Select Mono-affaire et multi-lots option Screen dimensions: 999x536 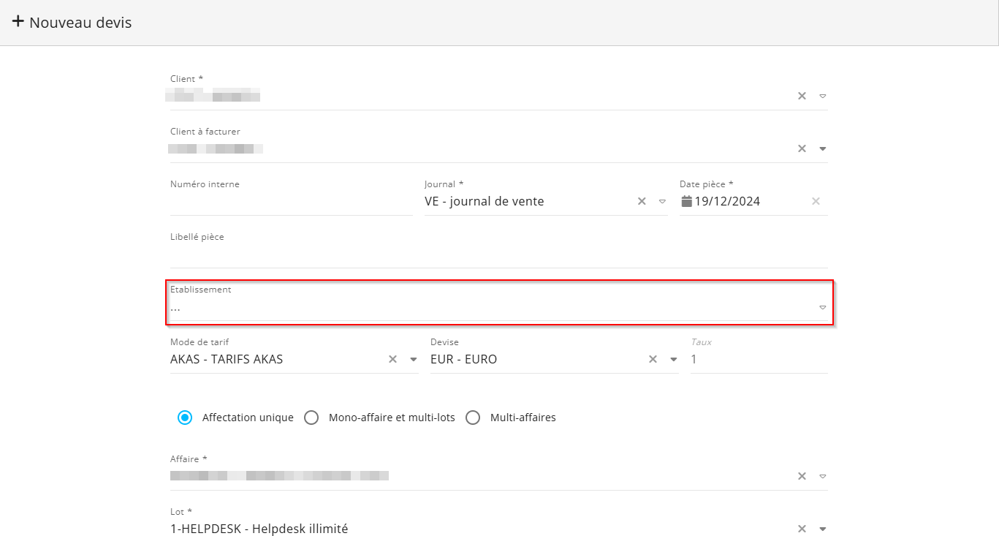pos(312,418)
